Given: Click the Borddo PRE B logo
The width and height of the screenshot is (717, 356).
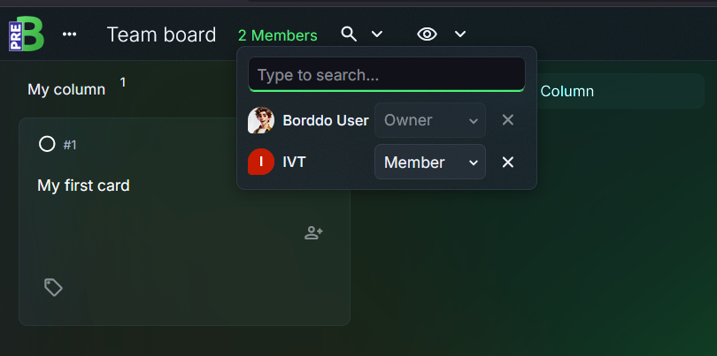Looking at the screenshot, I should (x=27, y=34).
